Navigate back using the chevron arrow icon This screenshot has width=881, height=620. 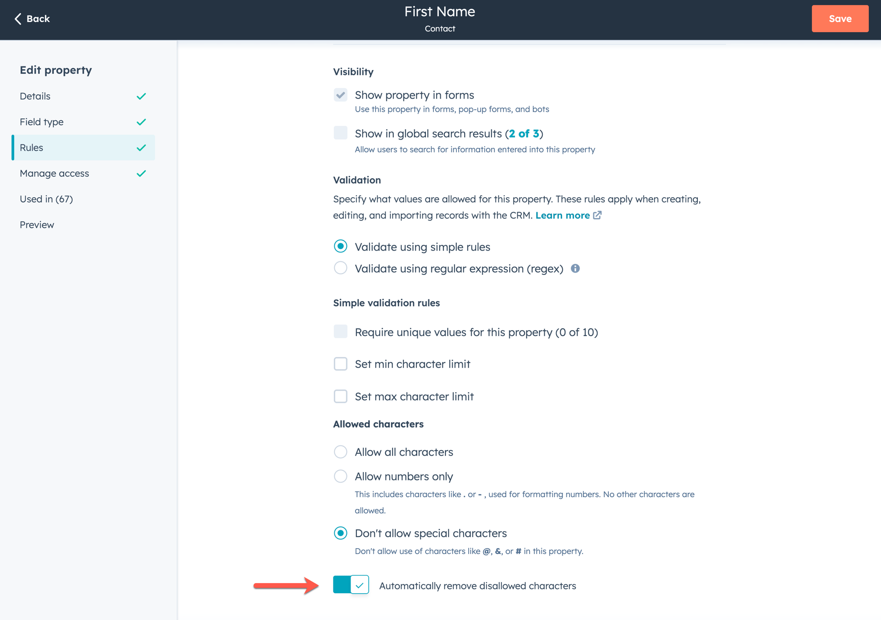point(18,18)
